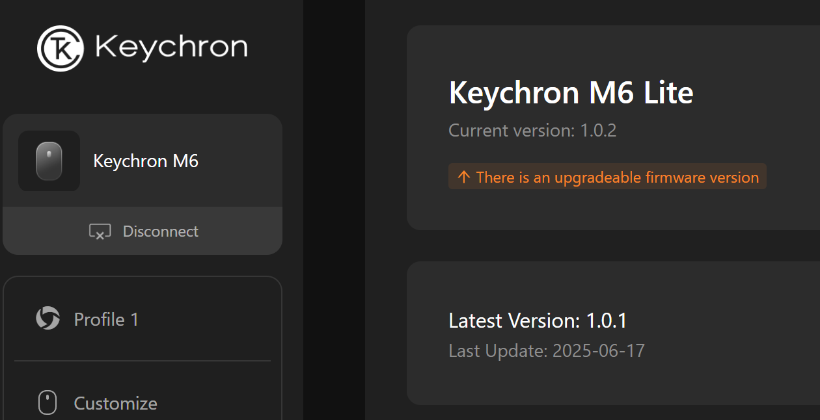Click the orange upgrade arrow icon
This screenshot has height=420, width=820.
(x=463, y=177)
